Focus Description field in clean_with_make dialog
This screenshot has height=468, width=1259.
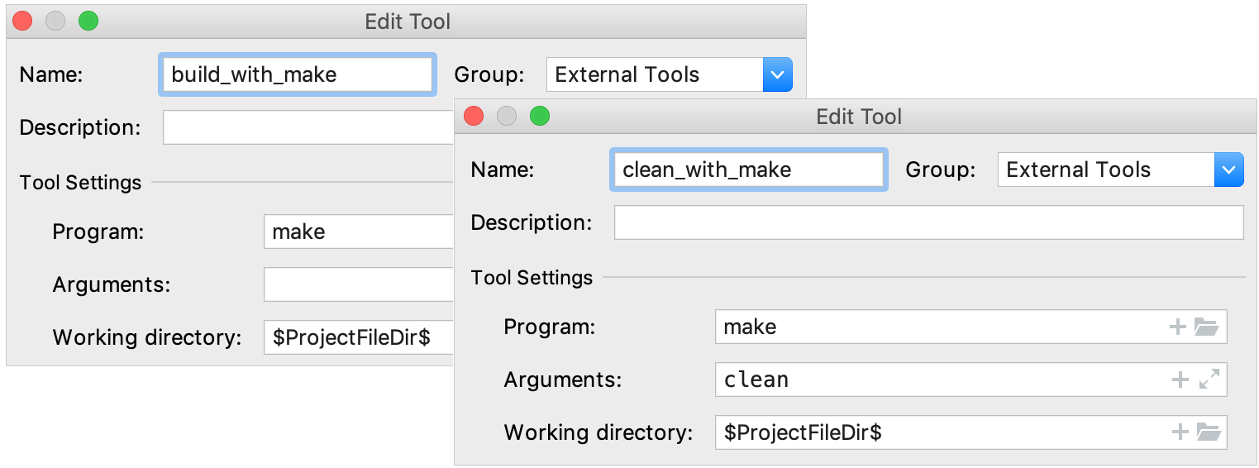tap(928, 223)
